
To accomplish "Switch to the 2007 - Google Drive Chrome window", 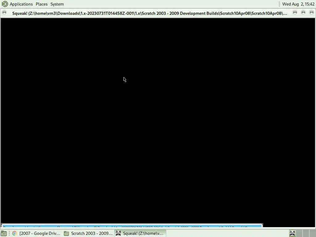I will pyautogui.click(x=36, y=233).
